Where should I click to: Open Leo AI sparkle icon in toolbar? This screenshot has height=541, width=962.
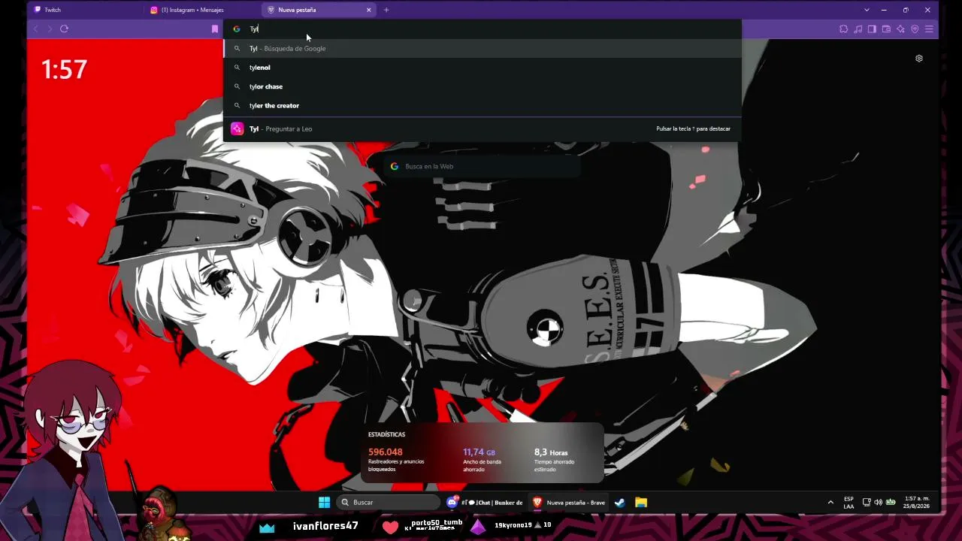[x=900, y=29]
